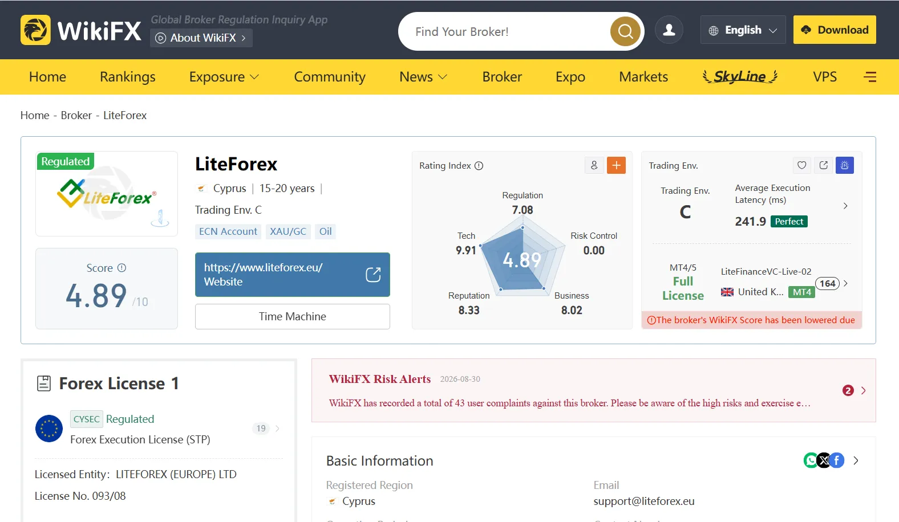
Task: Click the blue report icon in Trading Env.
Action: (845, 165)
